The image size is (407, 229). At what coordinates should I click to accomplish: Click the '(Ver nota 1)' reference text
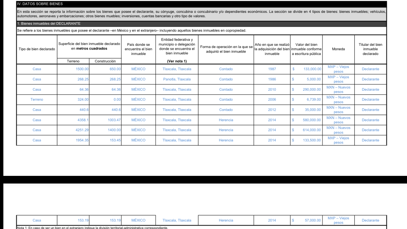(177, 61)
